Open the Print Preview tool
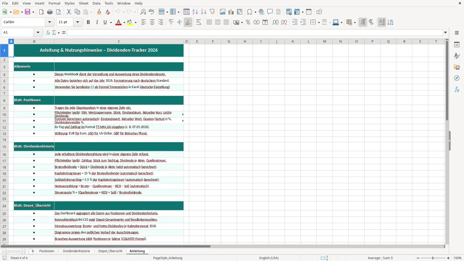 (58, 12)
